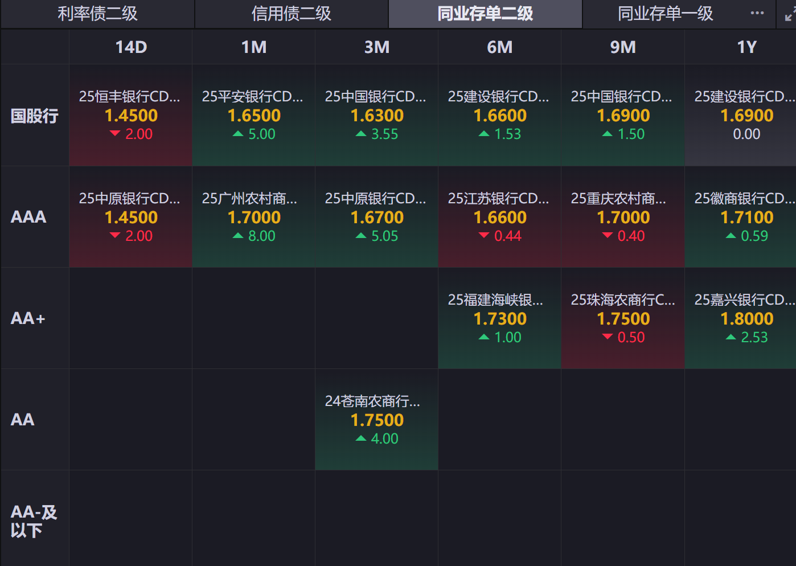The height and width of the screenshot is (566, 796).
Task: Open 25中国银行CD cell showing 1.50 change
Action: pyautogui.click(x=623, y=116)
